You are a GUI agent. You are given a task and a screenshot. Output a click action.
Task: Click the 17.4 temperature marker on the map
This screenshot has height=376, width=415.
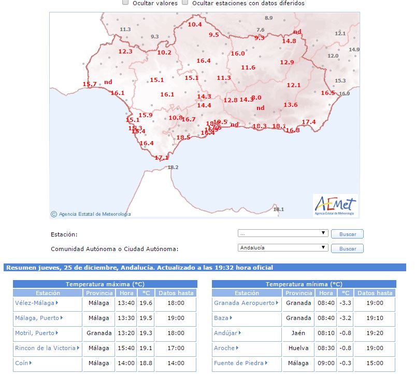[309, 122]
